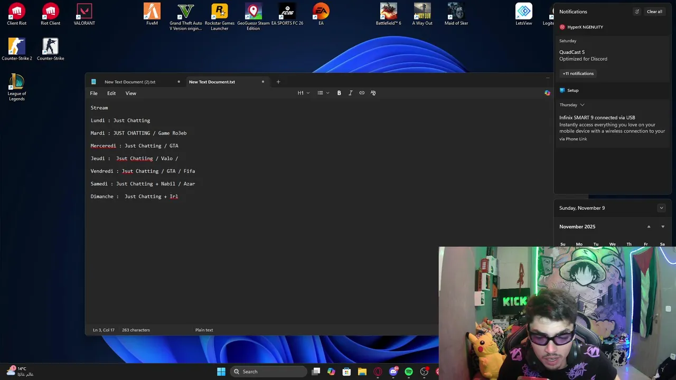Close the New Text Document (2).txt tab dot
The width and height of the screenshot is (676, 380).
pyautogui.click(x=179, y=82)
